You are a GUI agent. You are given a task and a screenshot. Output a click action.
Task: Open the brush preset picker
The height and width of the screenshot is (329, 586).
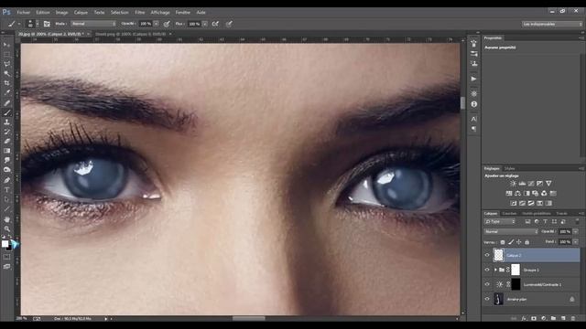click(32, 24)
